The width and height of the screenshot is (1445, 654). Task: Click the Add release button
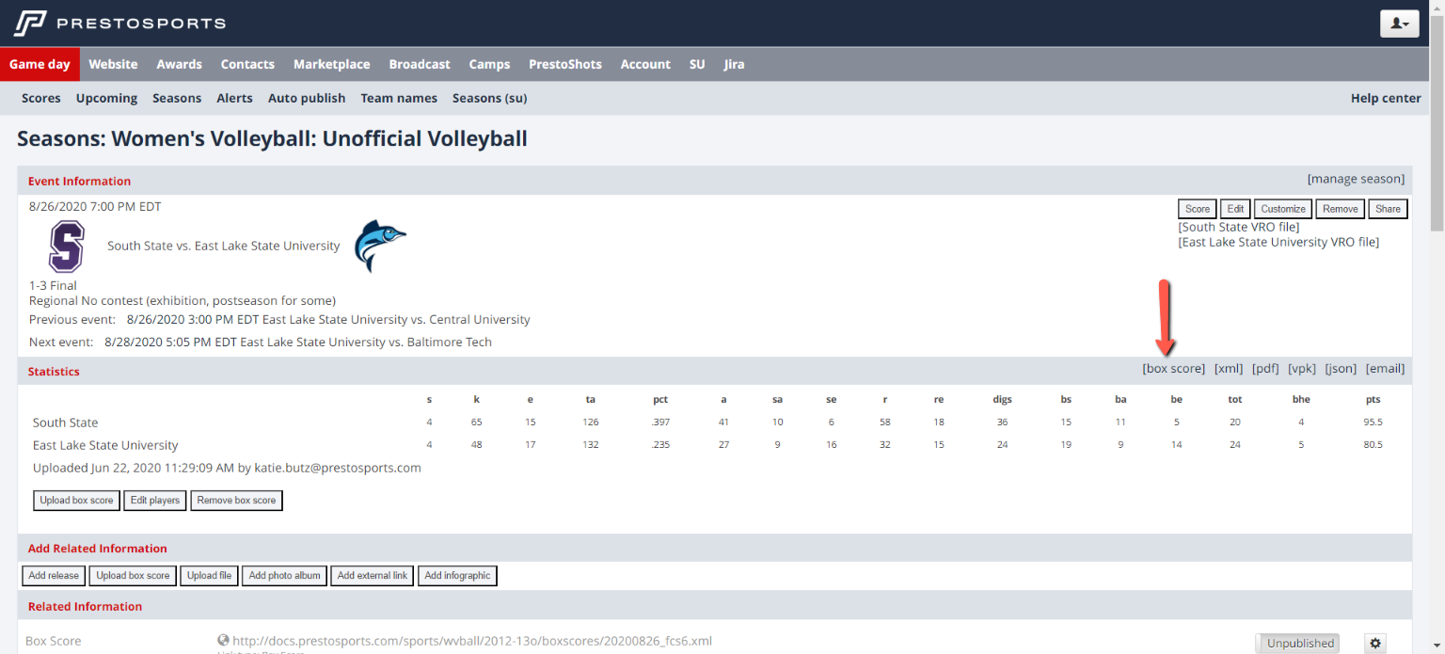coord(54,576)
